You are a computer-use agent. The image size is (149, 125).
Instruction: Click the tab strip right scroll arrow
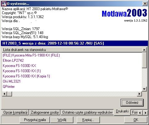point(145,113)
